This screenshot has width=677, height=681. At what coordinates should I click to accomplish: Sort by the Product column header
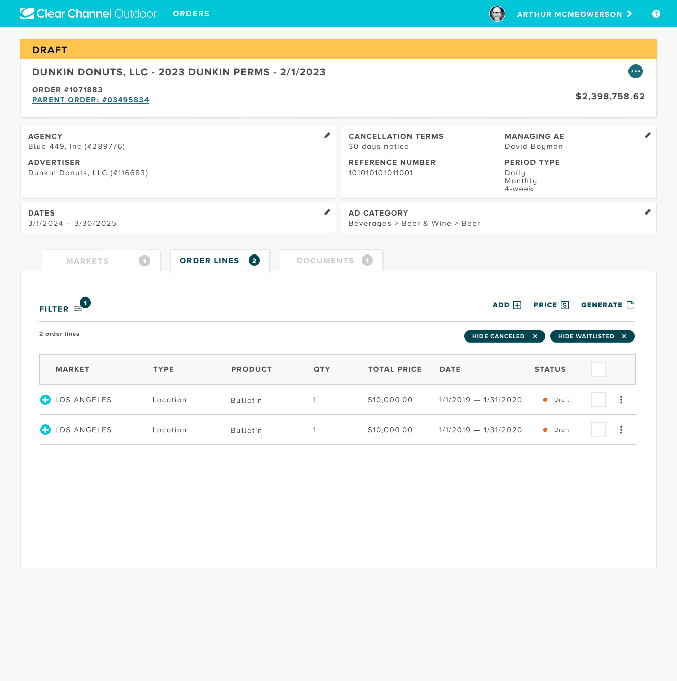[x=252, y=369]
